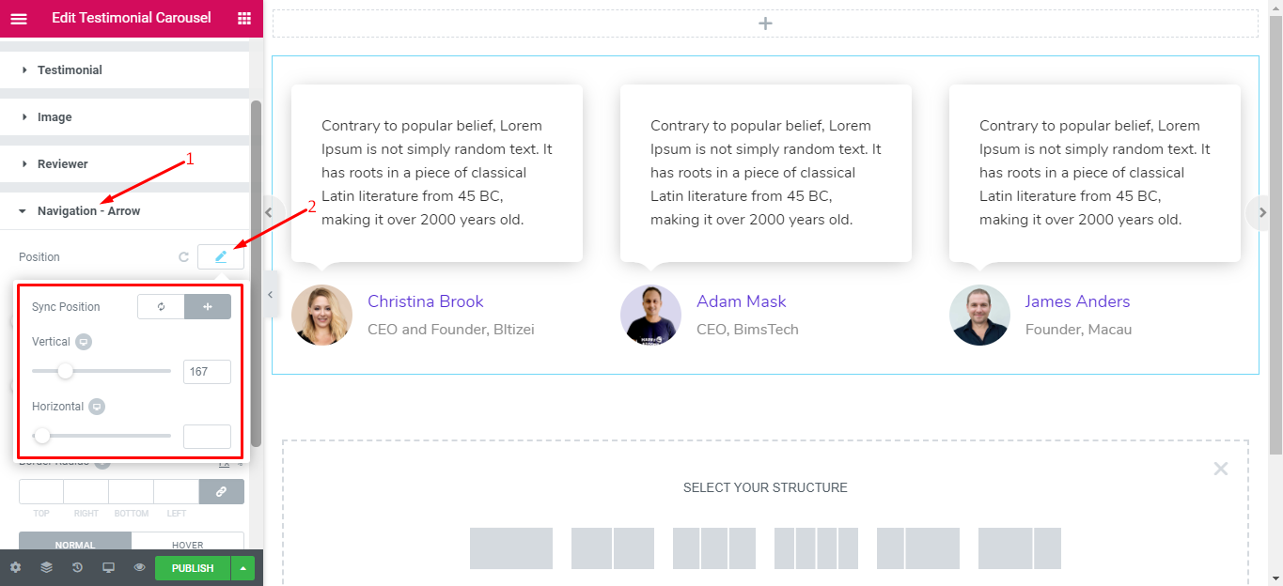Switch to Responsive Mode monitor icon
Image resolution: width=1283 pixels, height=586 pixels.
point(108,567)
